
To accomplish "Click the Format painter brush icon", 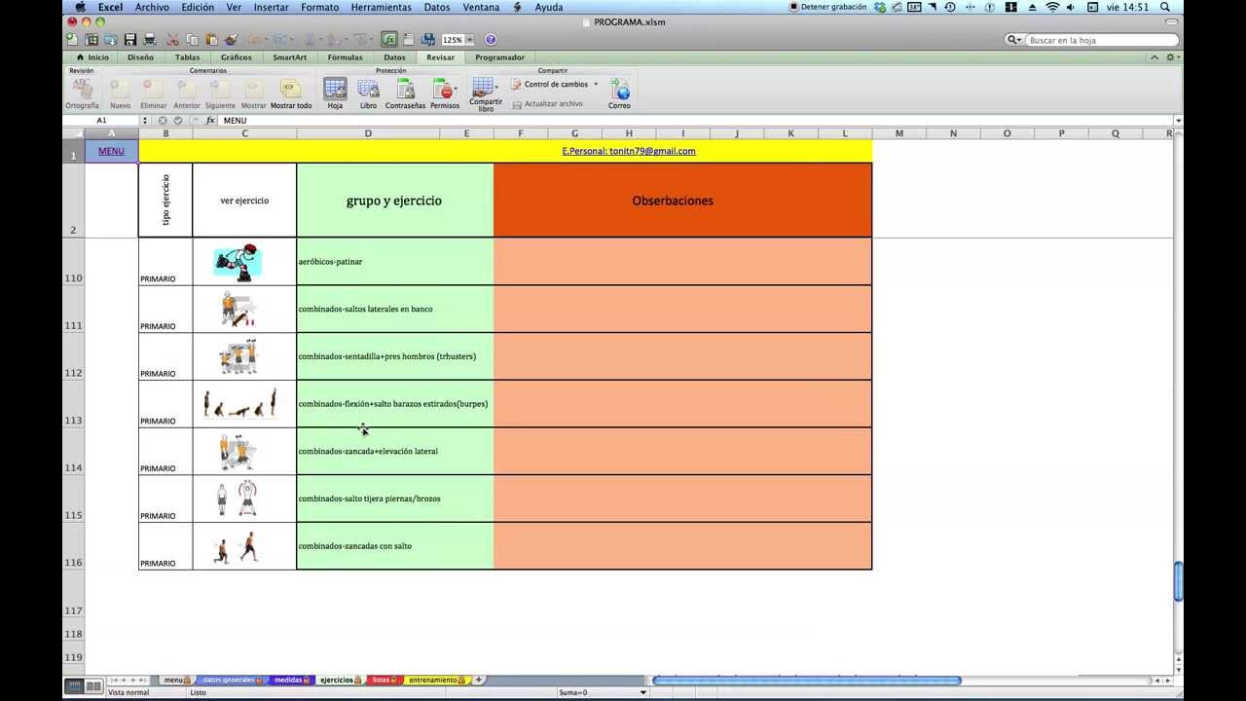I will [231, 40].
